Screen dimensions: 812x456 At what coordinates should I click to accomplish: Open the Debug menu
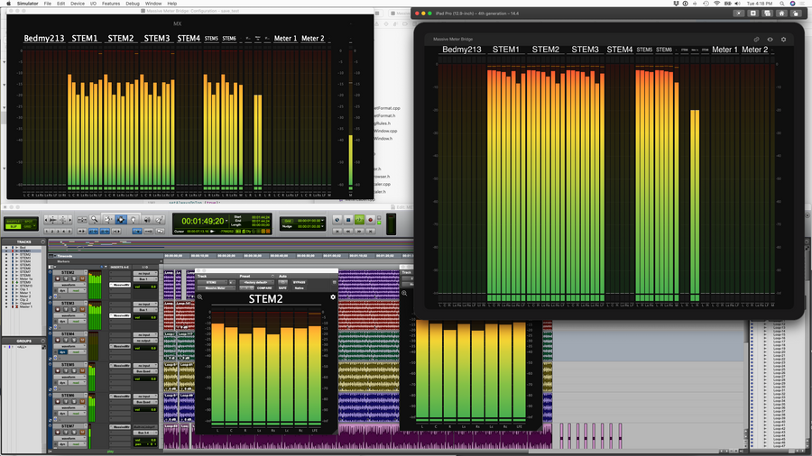pos(133,3)
